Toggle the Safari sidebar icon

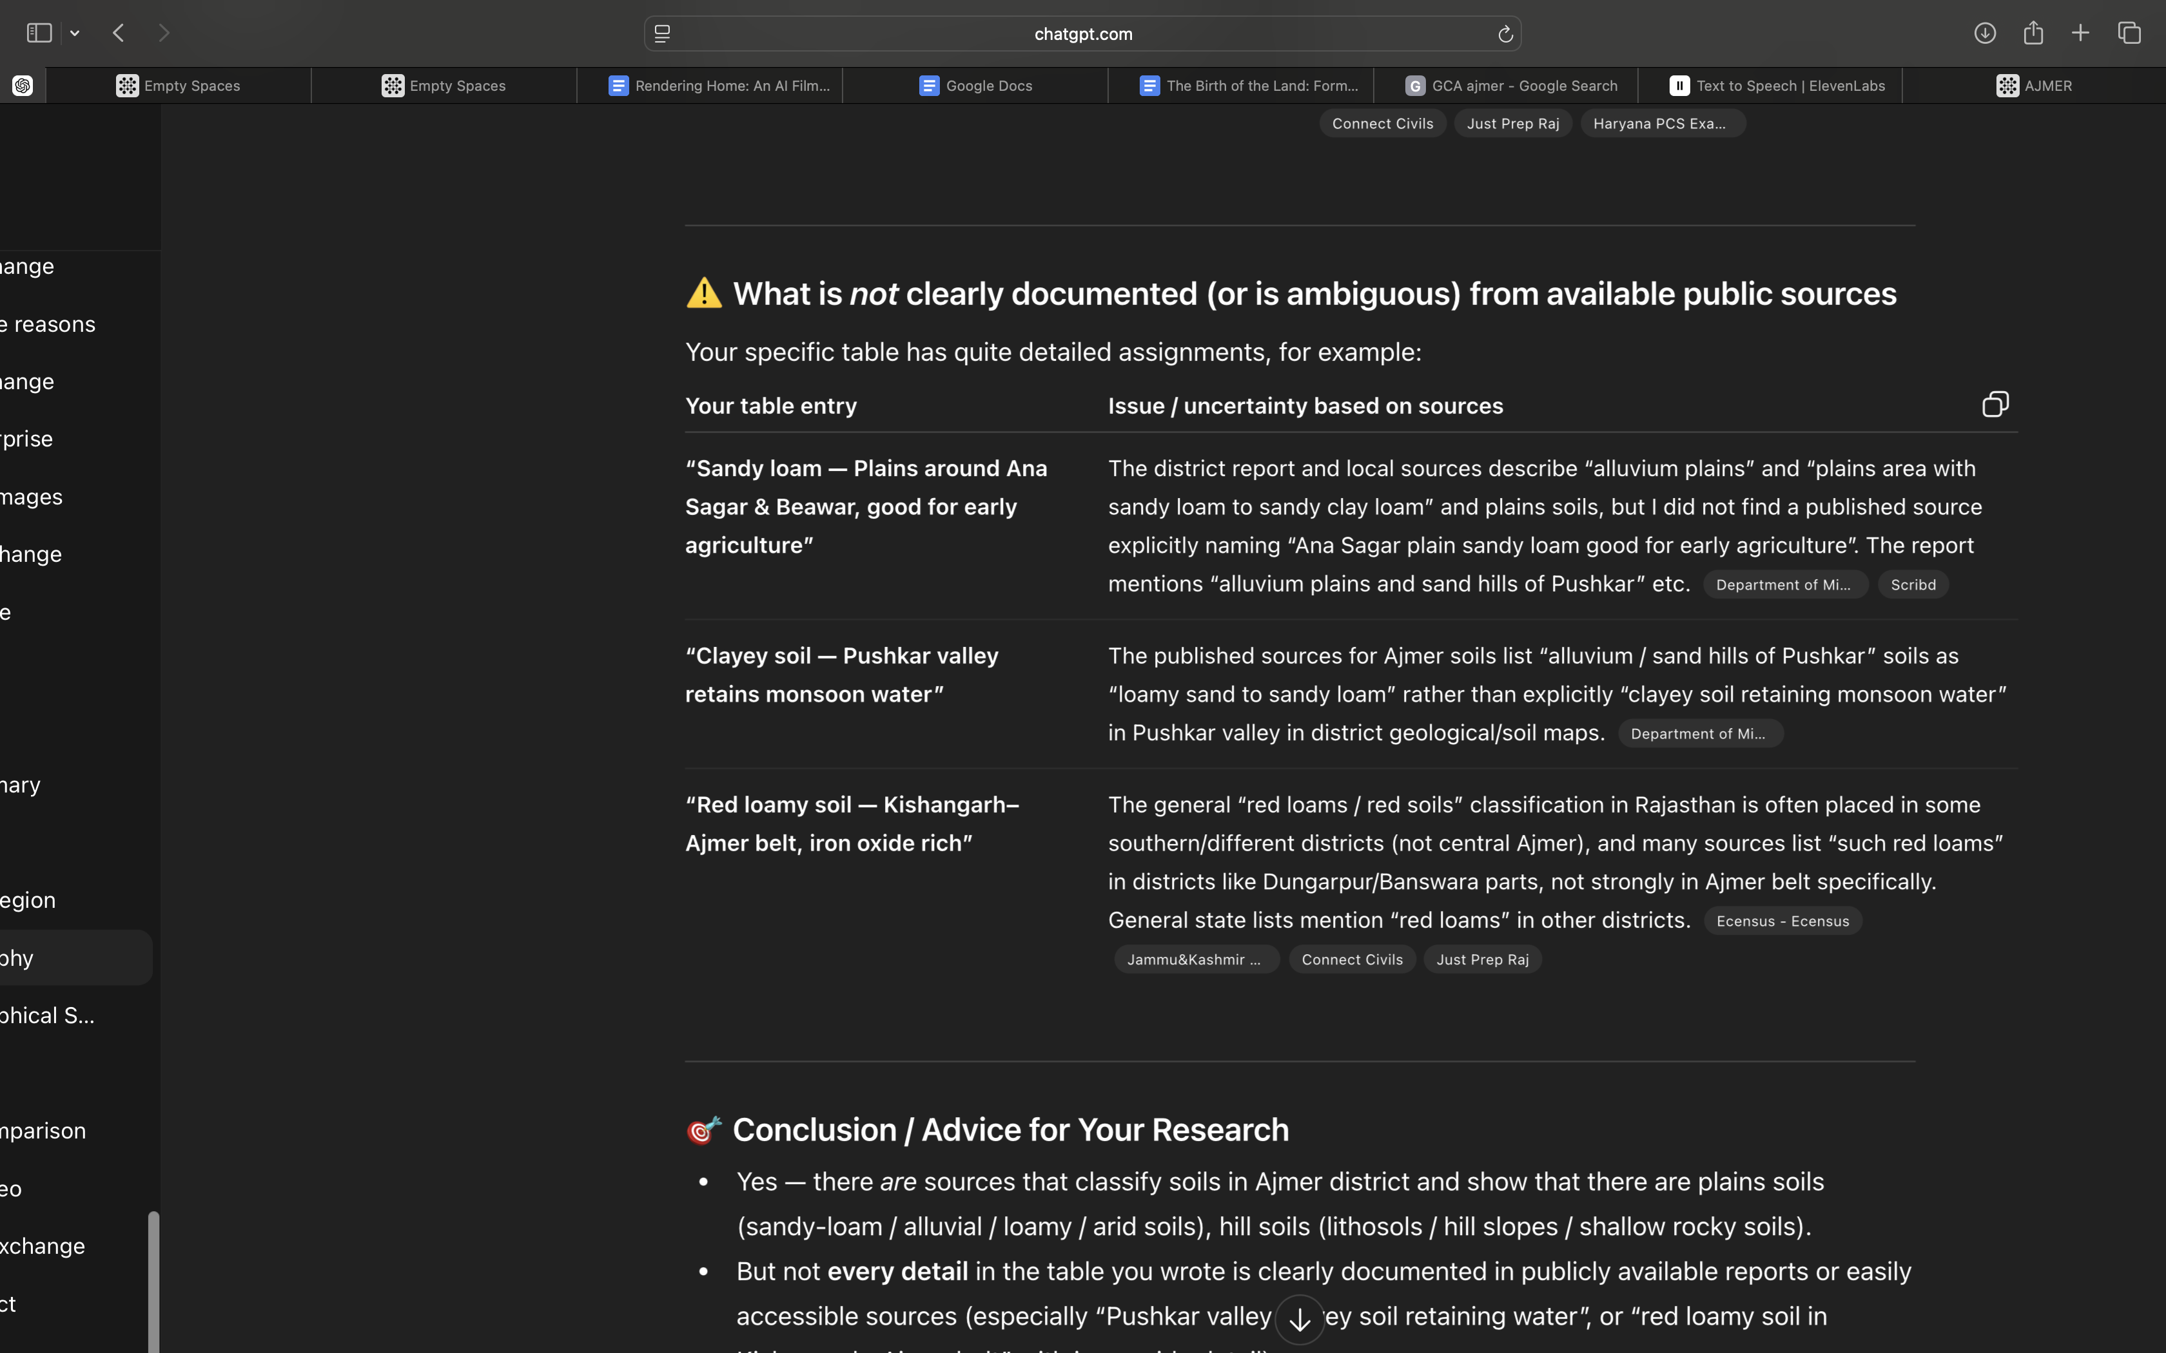pos(39,33)
